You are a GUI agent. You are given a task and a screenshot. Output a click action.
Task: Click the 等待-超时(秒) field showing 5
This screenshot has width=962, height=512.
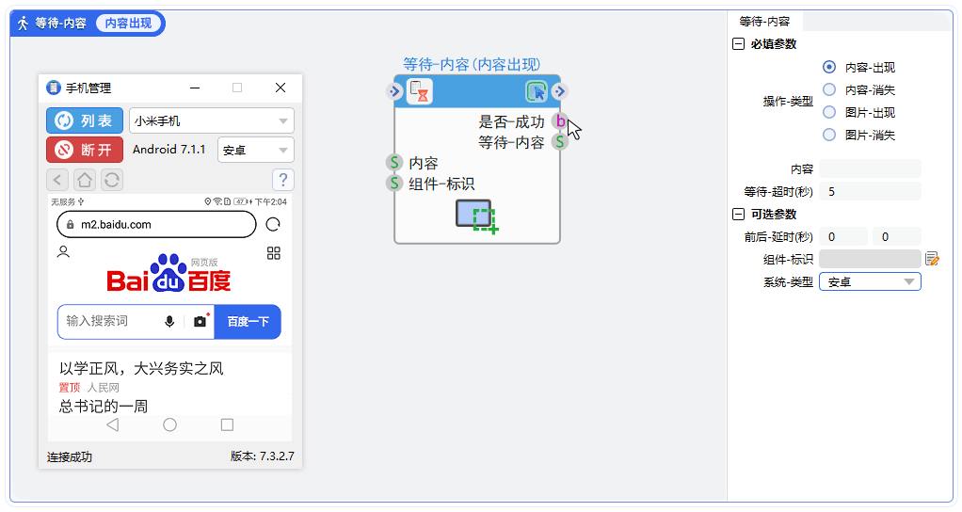[x=870, y=191]
